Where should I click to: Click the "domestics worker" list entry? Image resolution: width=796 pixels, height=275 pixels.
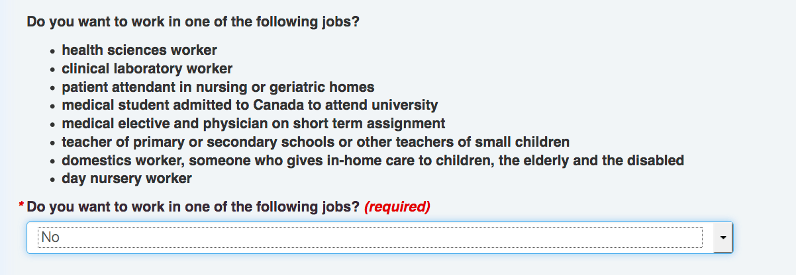(x=373, y=161)
